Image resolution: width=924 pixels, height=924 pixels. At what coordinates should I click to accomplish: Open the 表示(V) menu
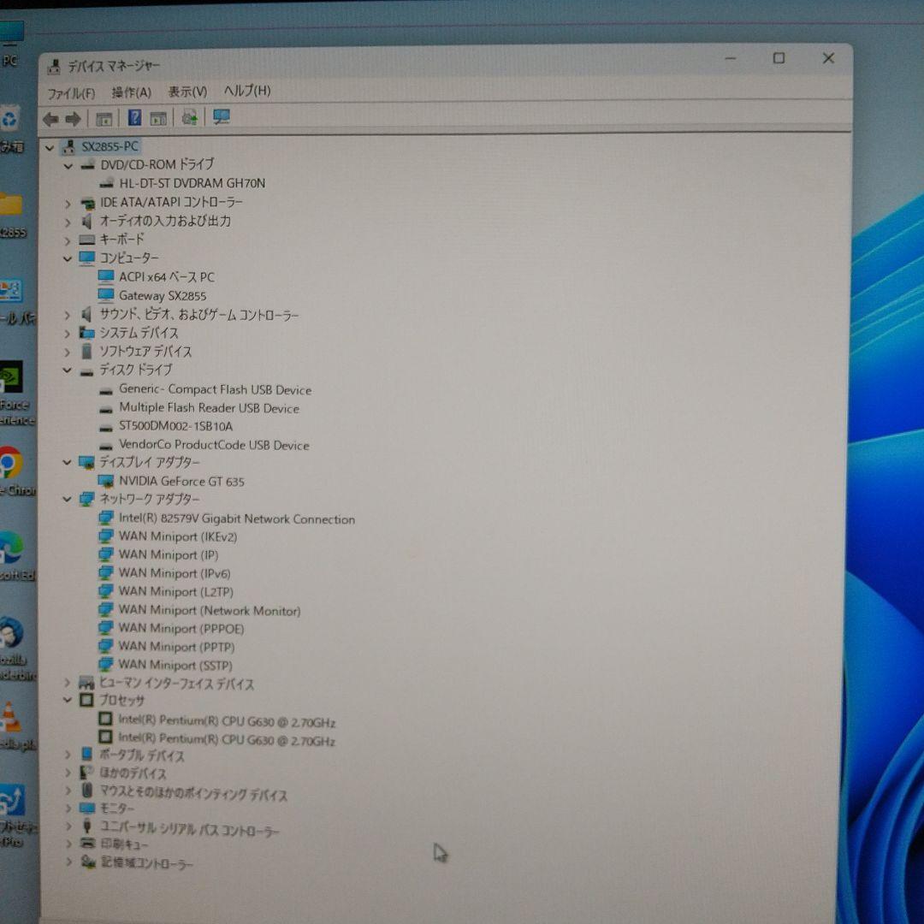click(190, 91)
